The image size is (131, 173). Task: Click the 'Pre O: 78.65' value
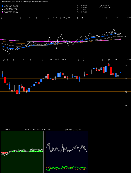(x=82, y=6)
